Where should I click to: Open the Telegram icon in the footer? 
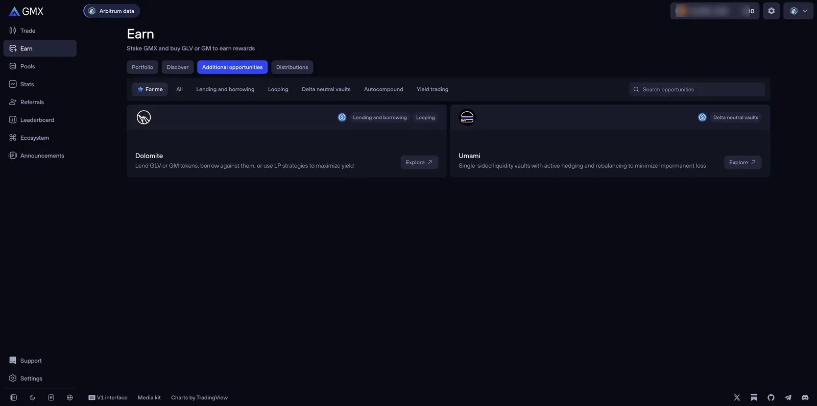[x=788, y=397]
